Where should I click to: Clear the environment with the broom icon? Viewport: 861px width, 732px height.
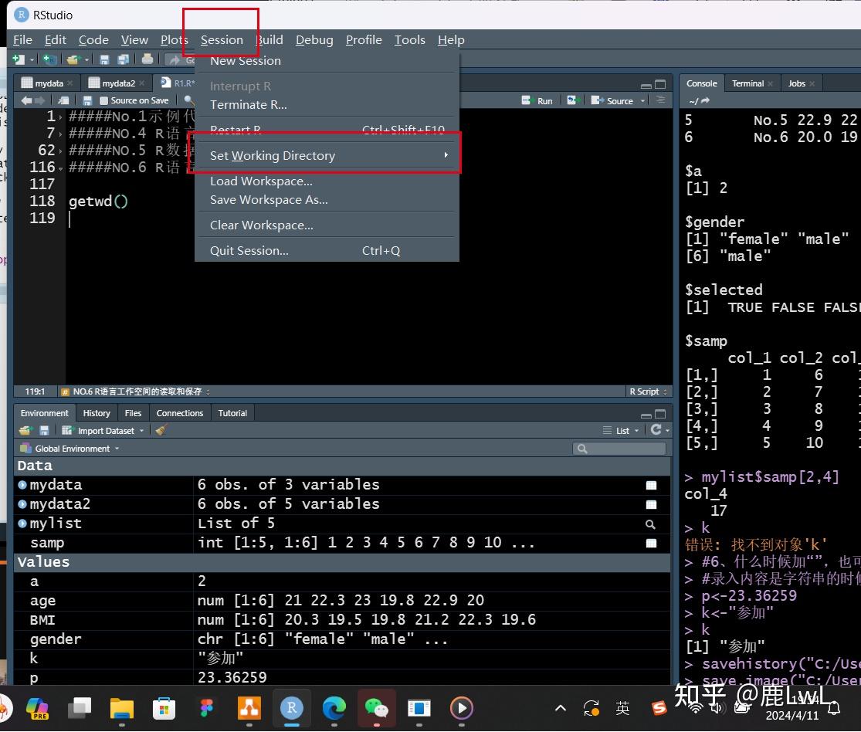tap(161, 430)
